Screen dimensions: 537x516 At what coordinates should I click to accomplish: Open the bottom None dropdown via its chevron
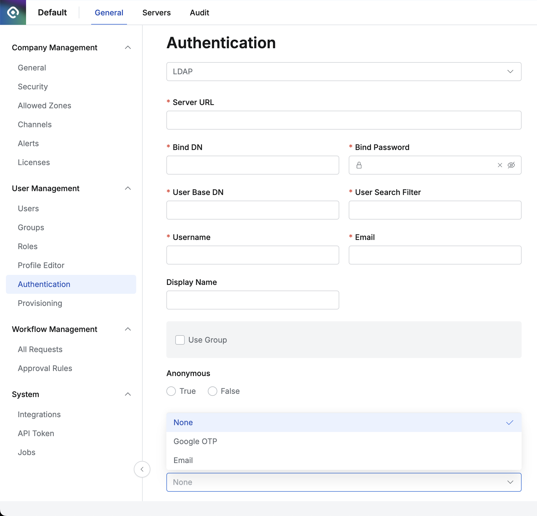(x=510, y=482)
